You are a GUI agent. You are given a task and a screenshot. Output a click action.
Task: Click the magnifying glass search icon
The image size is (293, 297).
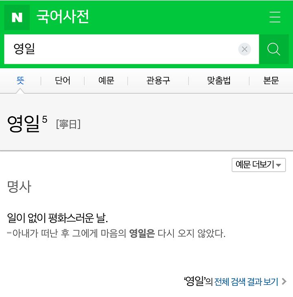[273, 49]
